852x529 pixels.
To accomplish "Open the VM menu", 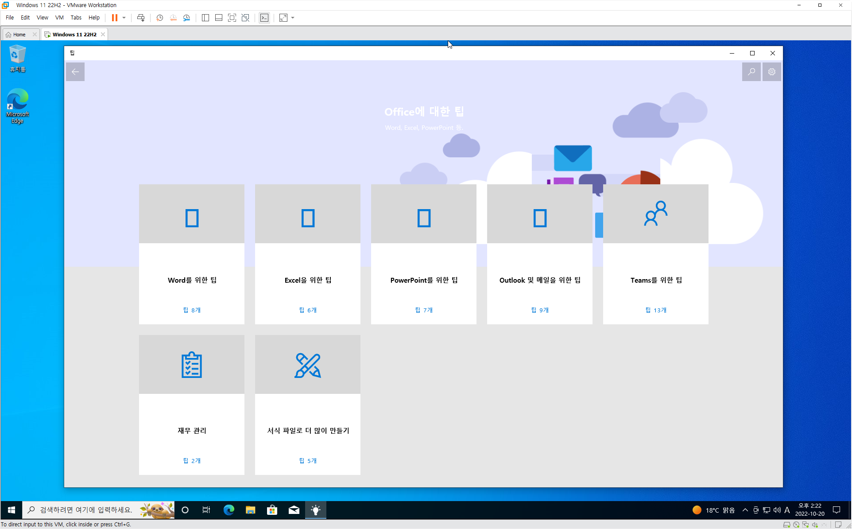I will [x=59, y=18].
